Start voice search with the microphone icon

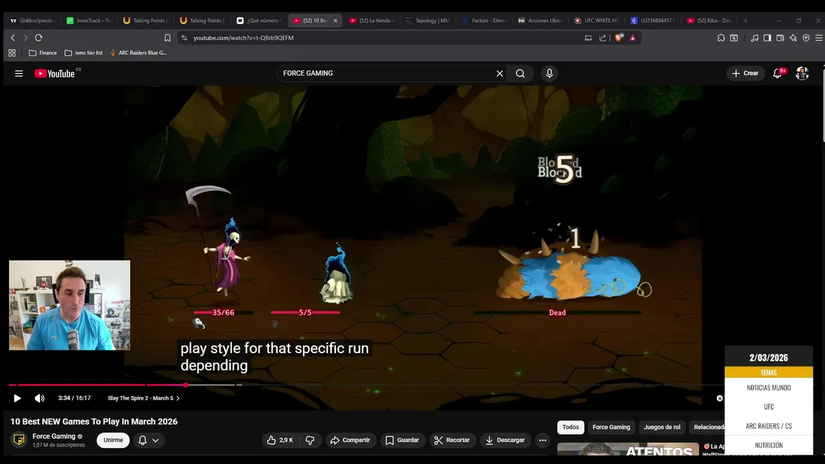(549, 73)
